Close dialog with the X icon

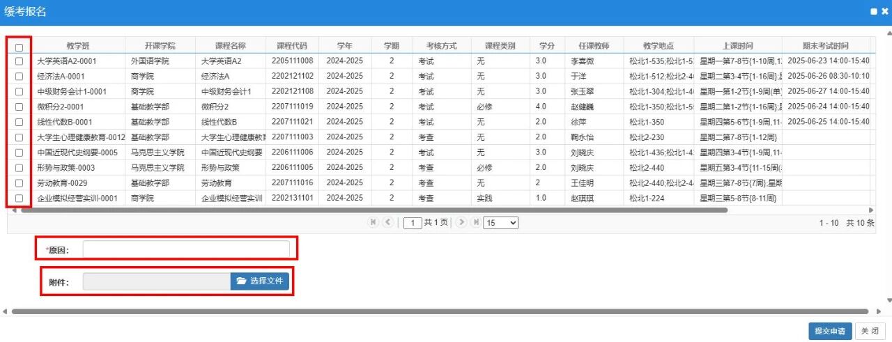(884, 11)
